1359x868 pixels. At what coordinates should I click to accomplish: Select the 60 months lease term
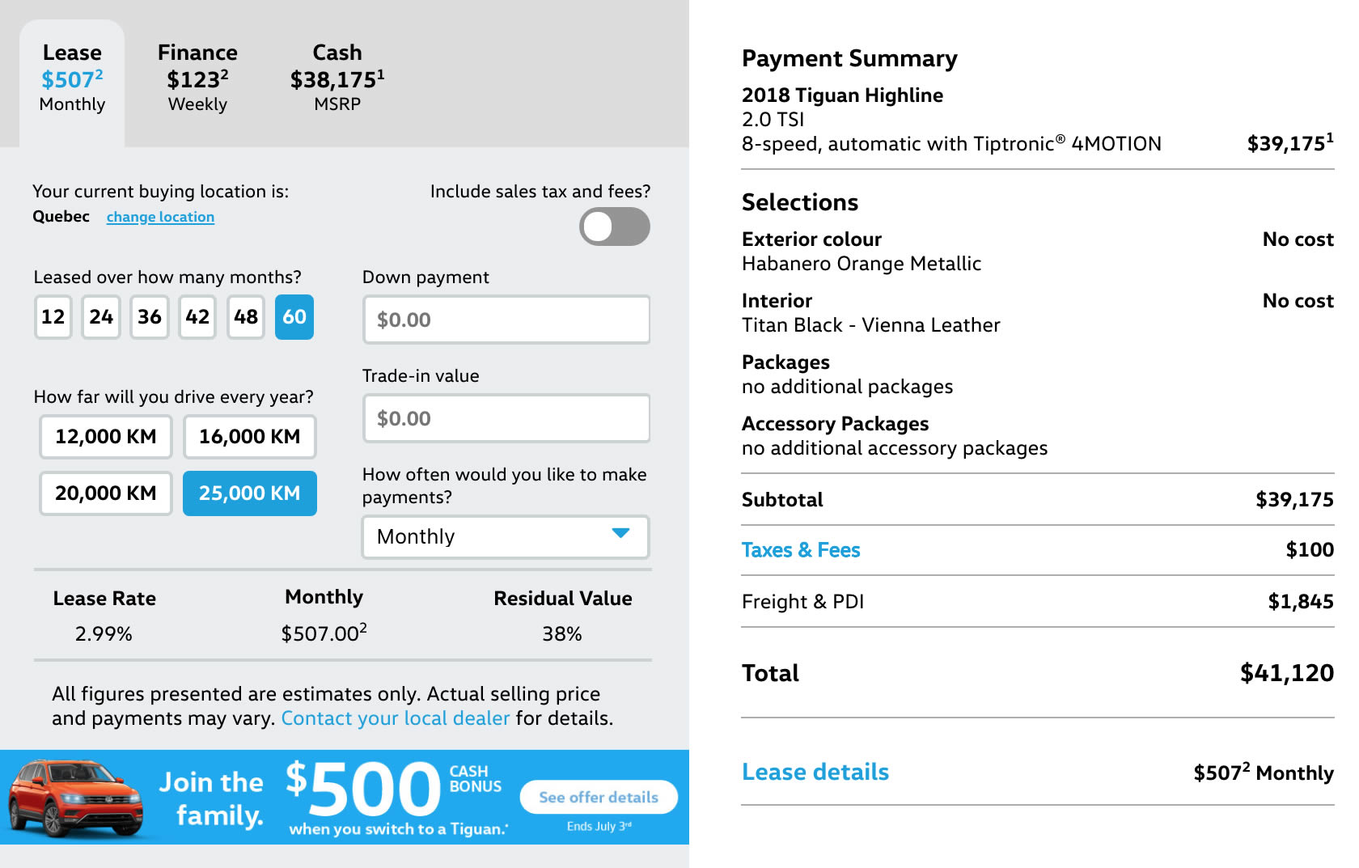pyautogui.click(x=294, y=317)
